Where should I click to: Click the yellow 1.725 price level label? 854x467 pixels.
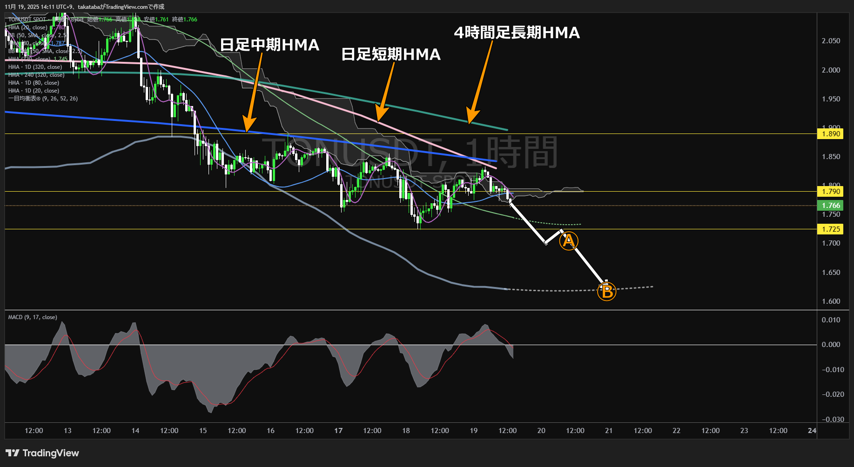(831, 229)
